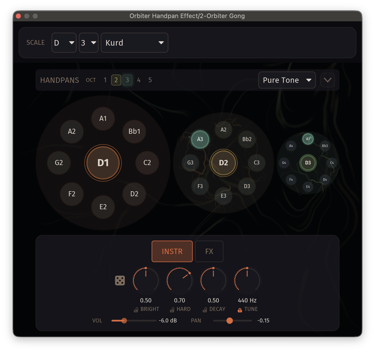Strike the D2 center pad on middle handpan

[x=224, y=163]
